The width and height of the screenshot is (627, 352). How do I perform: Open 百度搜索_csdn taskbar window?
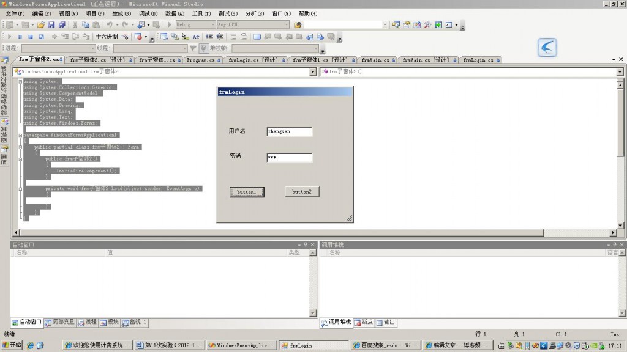click(x=386, y=345)
